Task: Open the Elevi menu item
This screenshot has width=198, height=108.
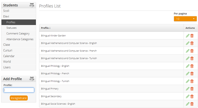Action: (x=19, y=16)
